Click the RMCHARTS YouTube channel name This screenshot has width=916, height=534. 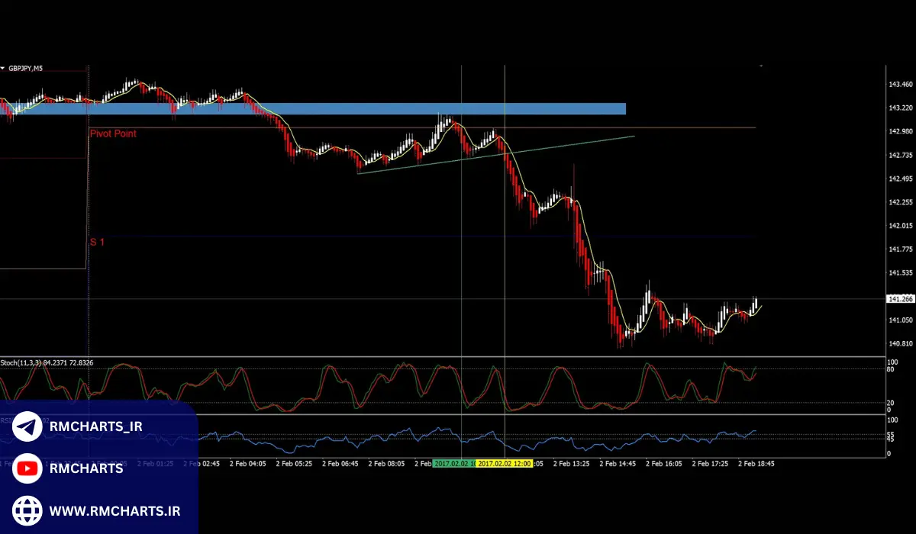pyautogui.click(x=85, y=468)
